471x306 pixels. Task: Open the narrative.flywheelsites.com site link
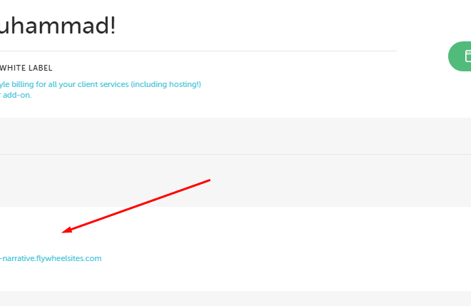51,258
